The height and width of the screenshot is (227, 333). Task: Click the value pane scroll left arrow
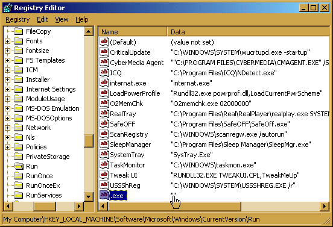(x=103, y=206)
